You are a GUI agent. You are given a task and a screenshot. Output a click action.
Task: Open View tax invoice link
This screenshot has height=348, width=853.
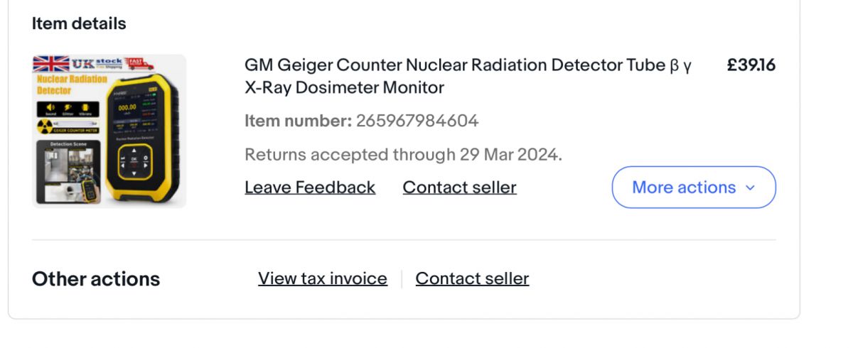tap(323, 278)
